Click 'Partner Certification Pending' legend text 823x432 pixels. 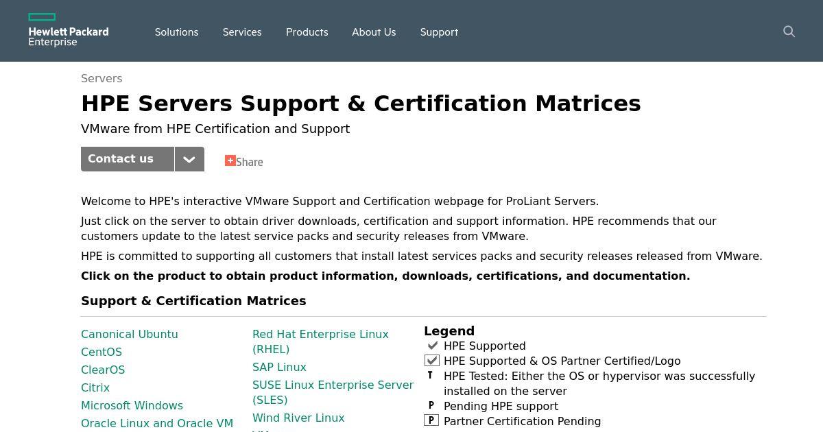[x=522, y=421]
